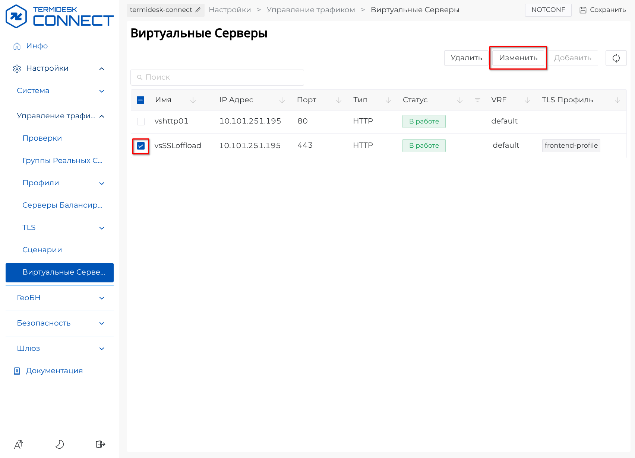The width and height of the screenshot is (635, 458).
Task: Open the Сценарии menu item
Action: pyautogui.click(x=42, y=250)
